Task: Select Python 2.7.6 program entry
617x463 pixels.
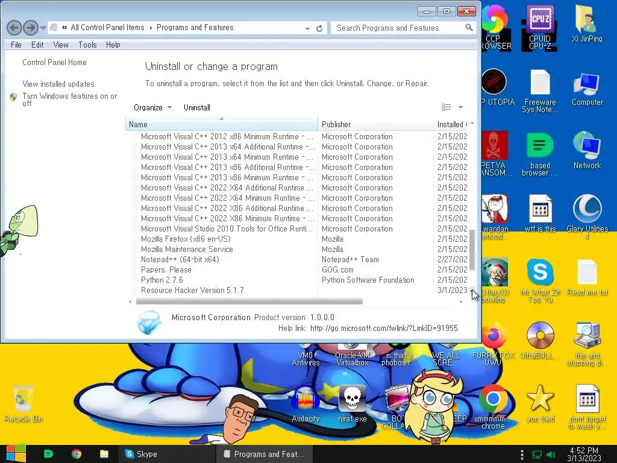Action: 161,280
